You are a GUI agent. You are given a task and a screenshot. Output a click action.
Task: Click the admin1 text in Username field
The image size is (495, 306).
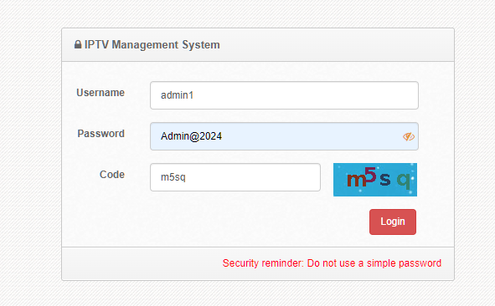tap(177, 95)
